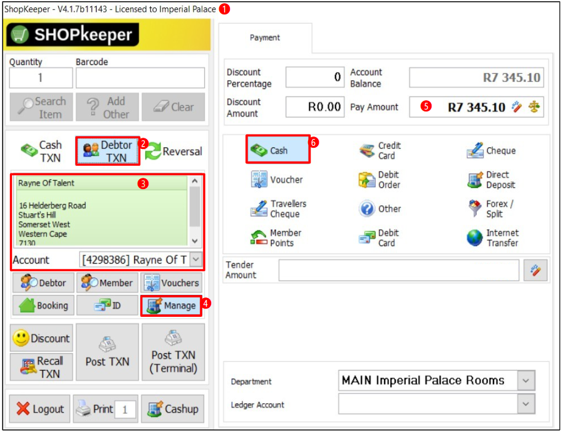Click pencil button next to Tender Amount

point(535,270)
